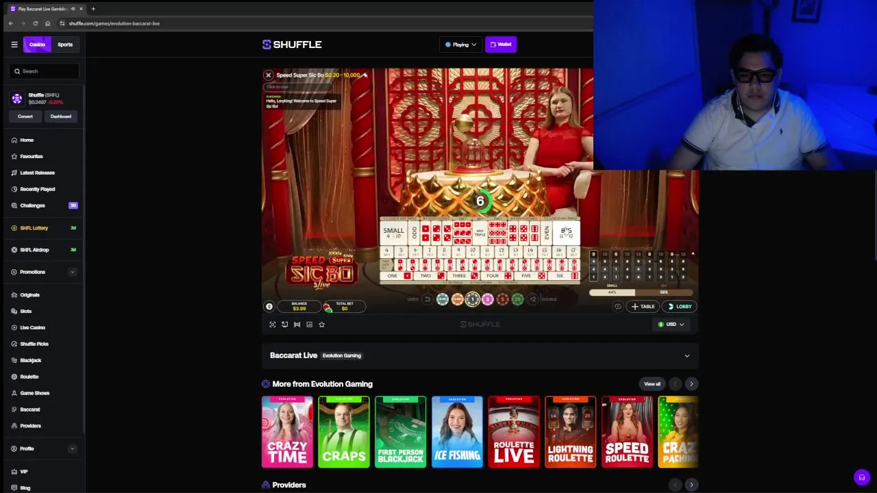877x493 pixels.
Task: Add the game to favourites with star icon
Action: [322, 325]
